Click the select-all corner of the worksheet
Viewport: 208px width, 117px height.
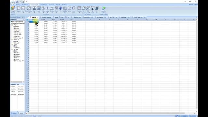[x=27, y=19]
